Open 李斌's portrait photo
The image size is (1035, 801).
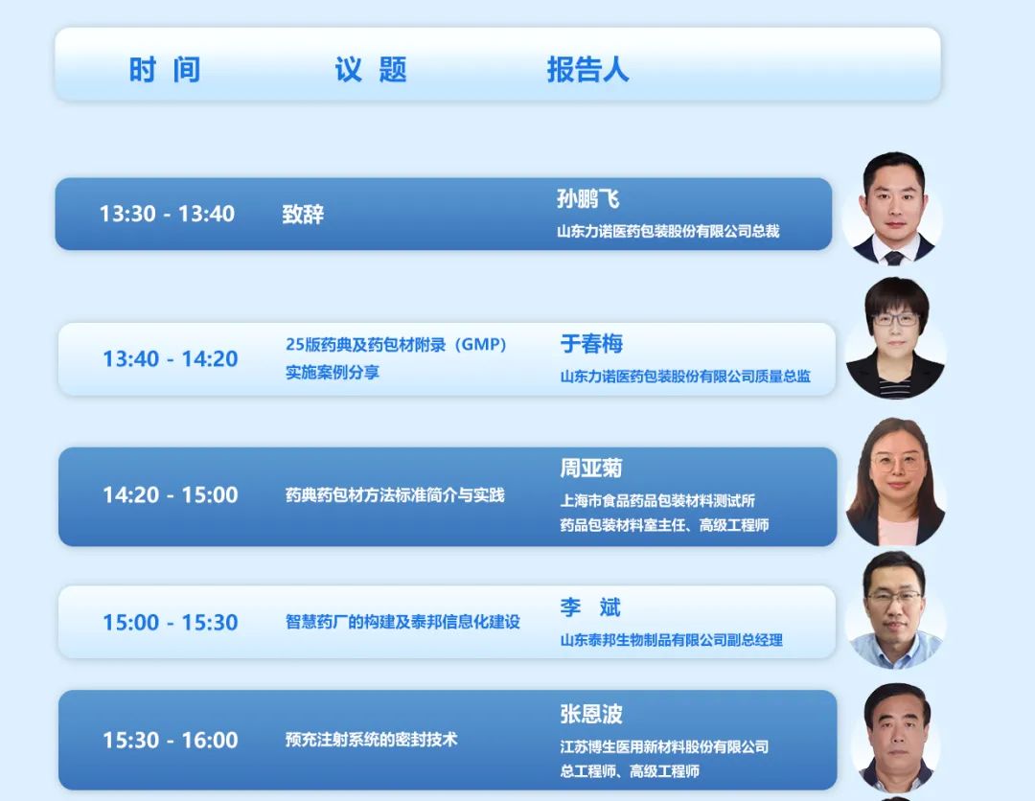[x=896, y=610]
